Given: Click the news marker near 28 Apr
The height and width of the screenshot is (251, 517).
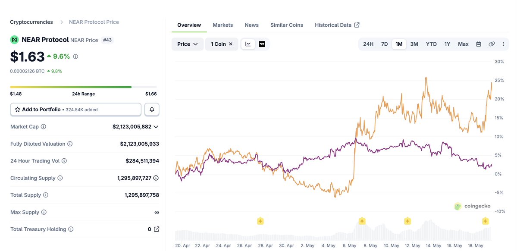Looking at the screenshot, I should (x=260, y=221).
